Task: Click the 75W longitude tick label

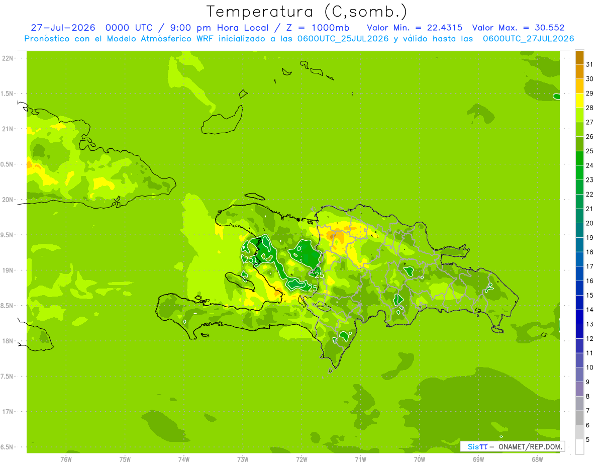Action: point(125,459)
